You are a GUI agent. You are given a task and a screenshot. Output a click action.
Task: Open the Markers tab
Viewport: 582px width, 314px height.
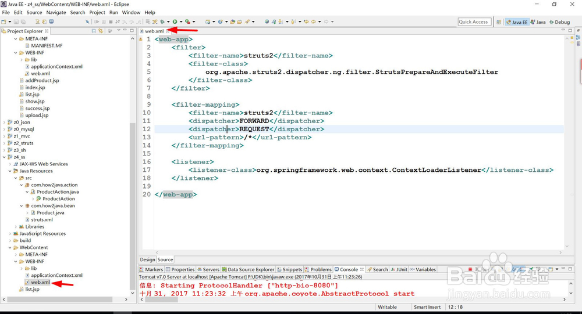pos(151,269)
